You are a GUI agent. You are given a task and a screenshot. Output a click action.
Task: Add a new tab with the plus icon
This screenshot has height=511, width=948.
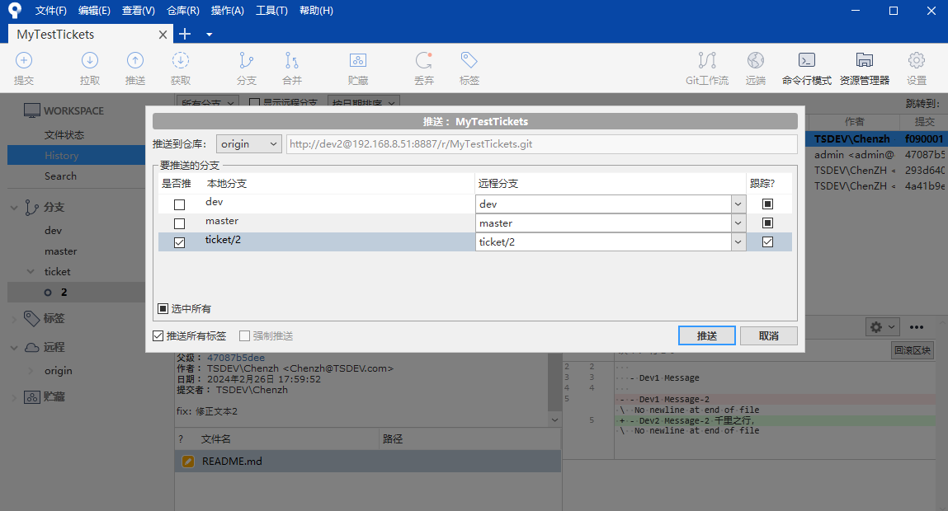pos(185,34)
